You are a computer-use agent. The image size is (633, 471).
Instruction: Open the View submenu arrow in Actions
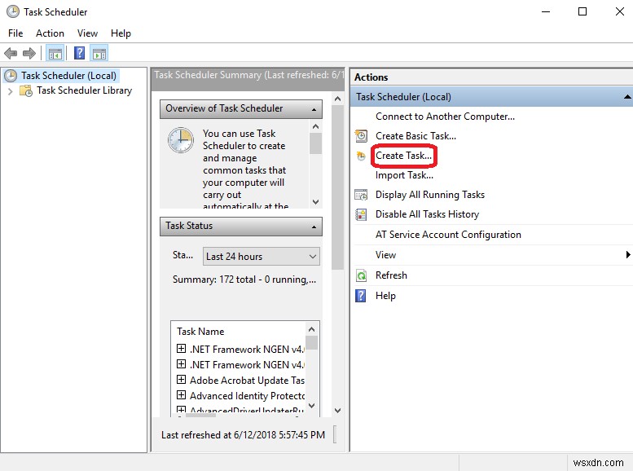pyautogui.click(x=628, y=254)
